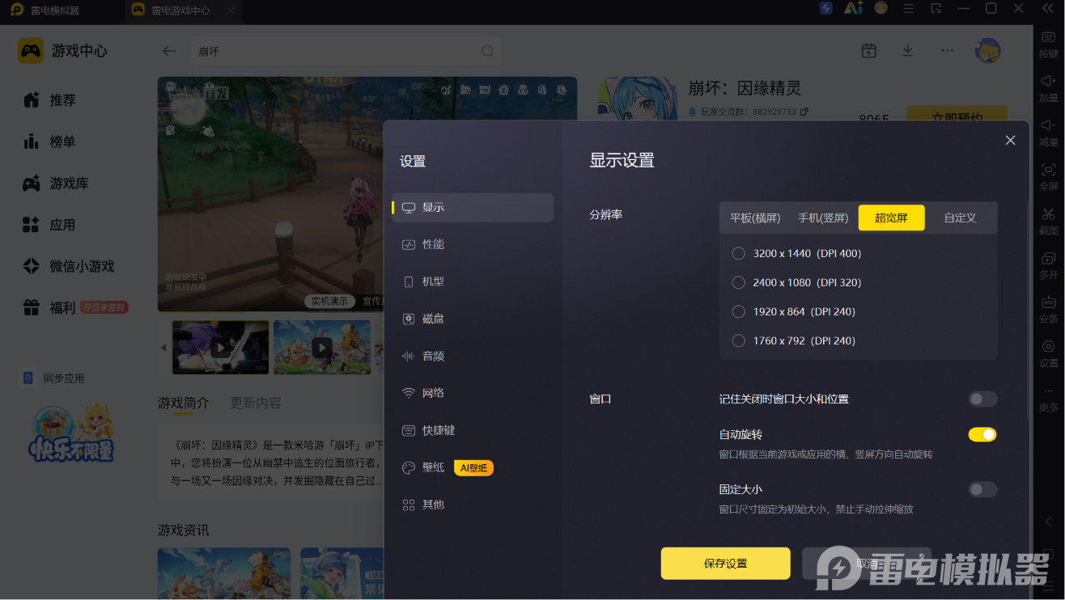Switch to the 平板(横屏) resolution tab
This screenshot has height=600, width=1065.
(x=754, y=218)
